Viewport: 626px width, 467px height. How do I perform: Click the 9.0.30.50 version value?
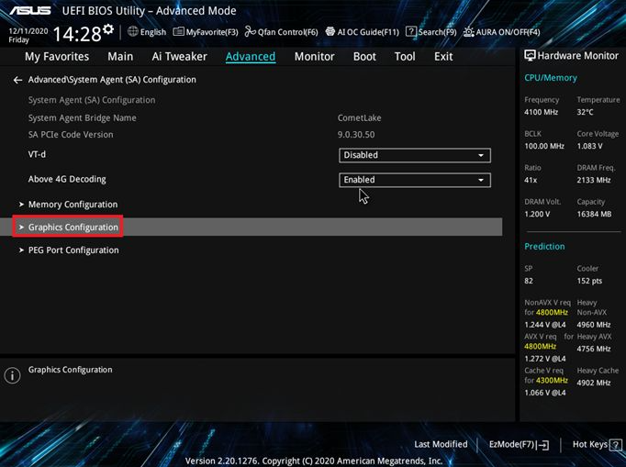(356, 135)
